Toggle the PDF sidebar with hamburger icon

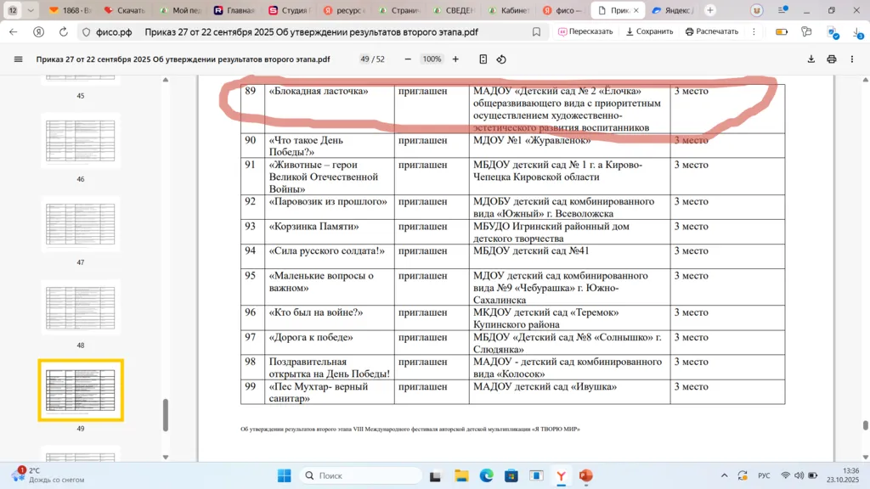click(x=19, y=59)
